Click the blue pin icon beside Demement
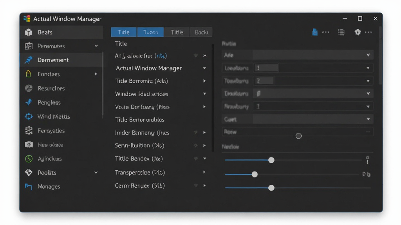The width and height of the screenshot is (401, 225). click(29, 60)
